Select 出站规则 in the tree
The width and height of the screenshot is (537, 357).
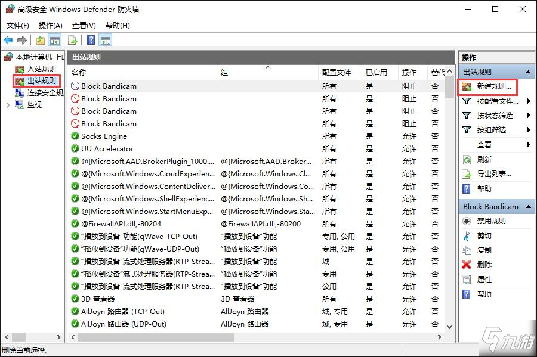pyautogui.click(x=41, y=81)
